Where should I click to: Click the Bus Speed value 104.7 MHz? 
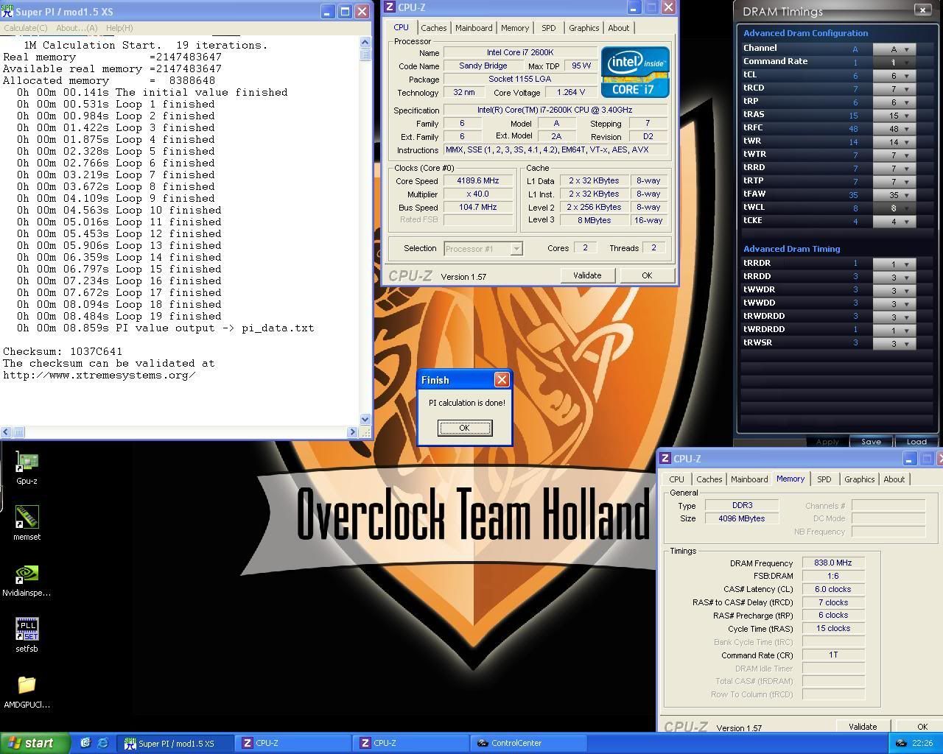[478, 207]
